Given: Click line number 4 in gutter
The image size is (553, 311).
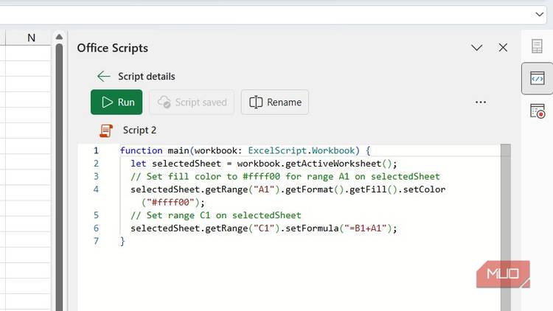Looking at the screenshot, I should click(x=96, y=189).
